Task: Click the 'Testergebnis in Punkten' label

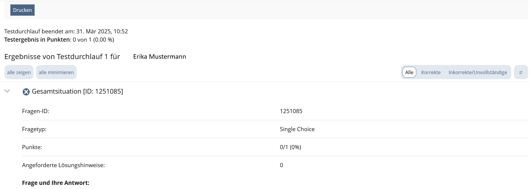Action: tap(37, 40)
